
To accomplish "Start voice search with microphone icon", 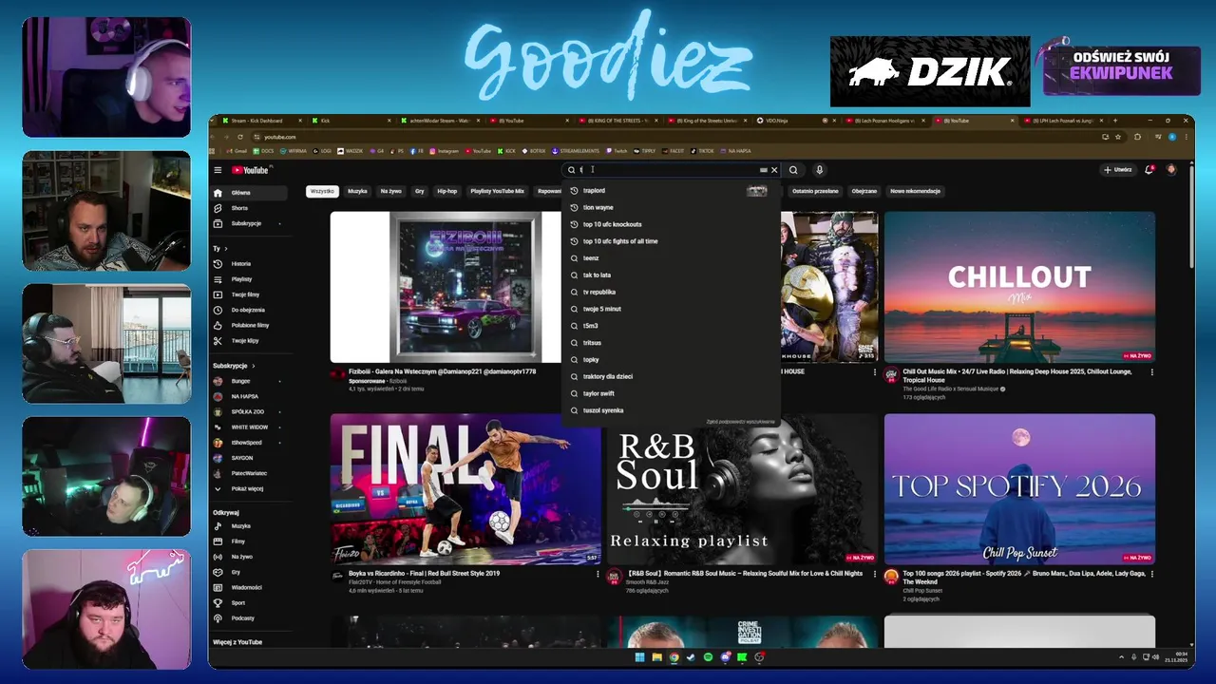I will coord(819,170).
